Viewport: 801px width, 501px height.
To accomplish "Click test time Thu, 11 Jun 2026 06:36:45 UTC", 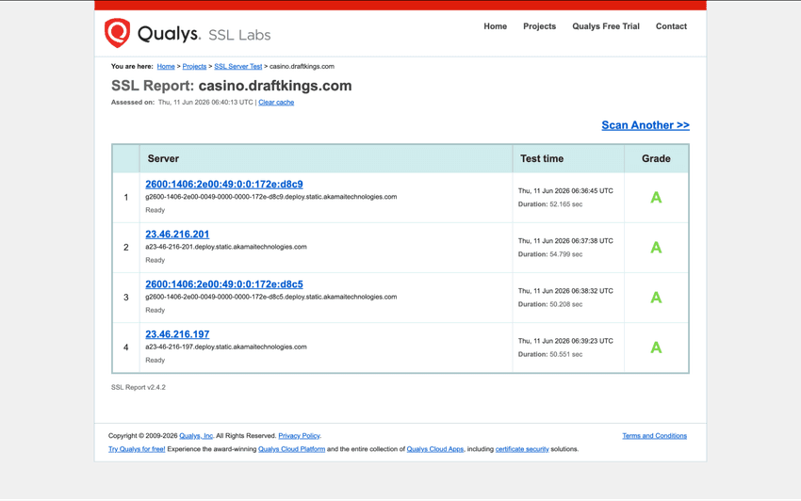I will click(565, 191).
